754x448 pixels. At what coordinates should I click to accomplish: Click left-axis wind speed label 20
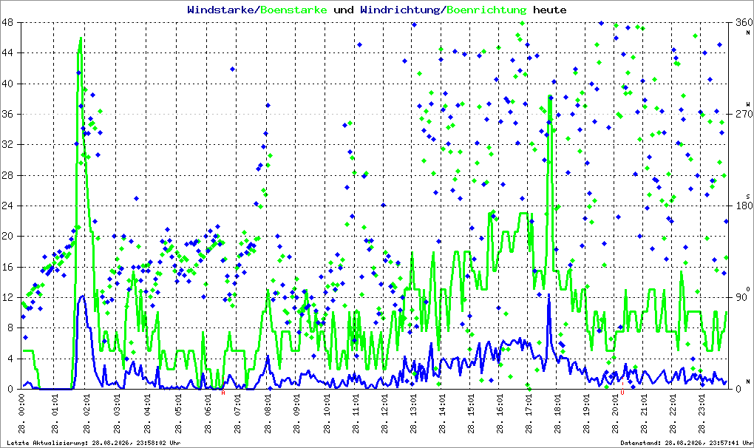click(x=7, y=236)
